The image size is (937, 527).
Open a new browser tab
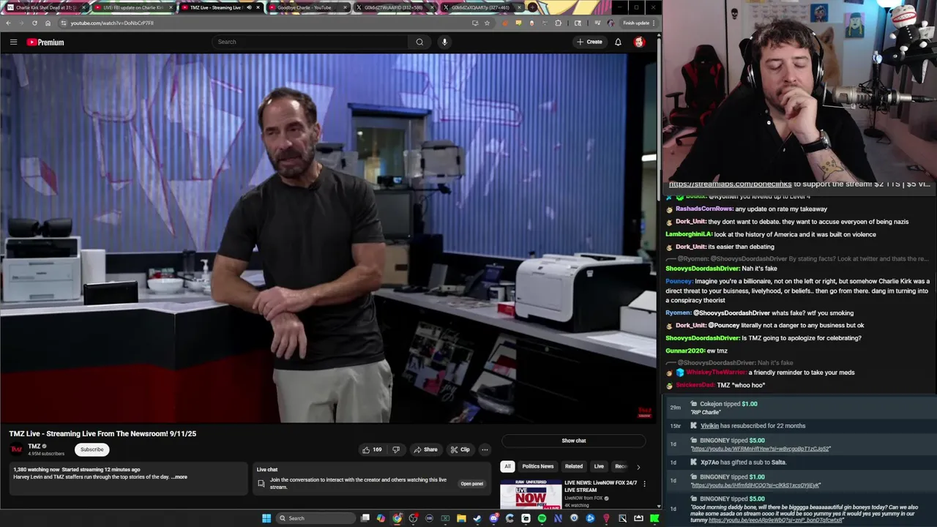click(x=533, y=7)
